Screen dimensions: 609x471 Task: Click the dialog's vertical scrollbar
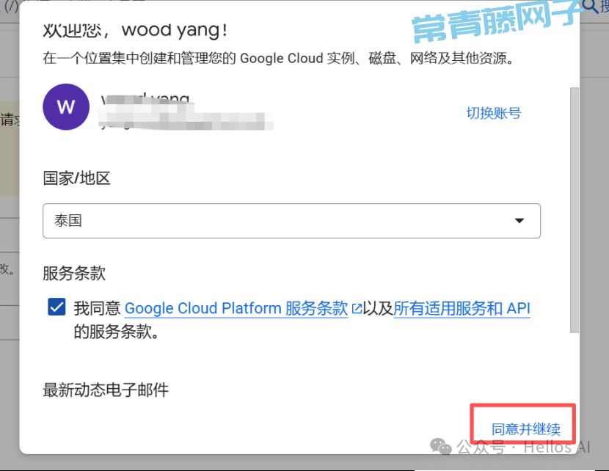pyautogui.click(x=574, y=213)
